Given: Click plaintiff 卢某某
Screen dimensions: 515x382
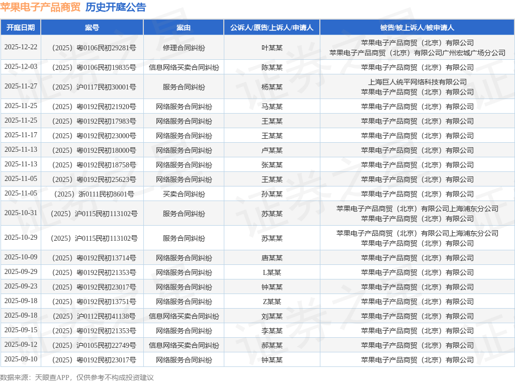Looking at the screenshot, I should [272, 150].
